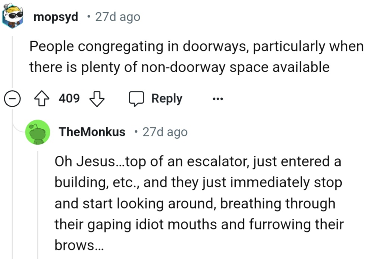Click the line "there is plenty of non-doorway space available"
This screenshot has height=259, width=370.
179,67
